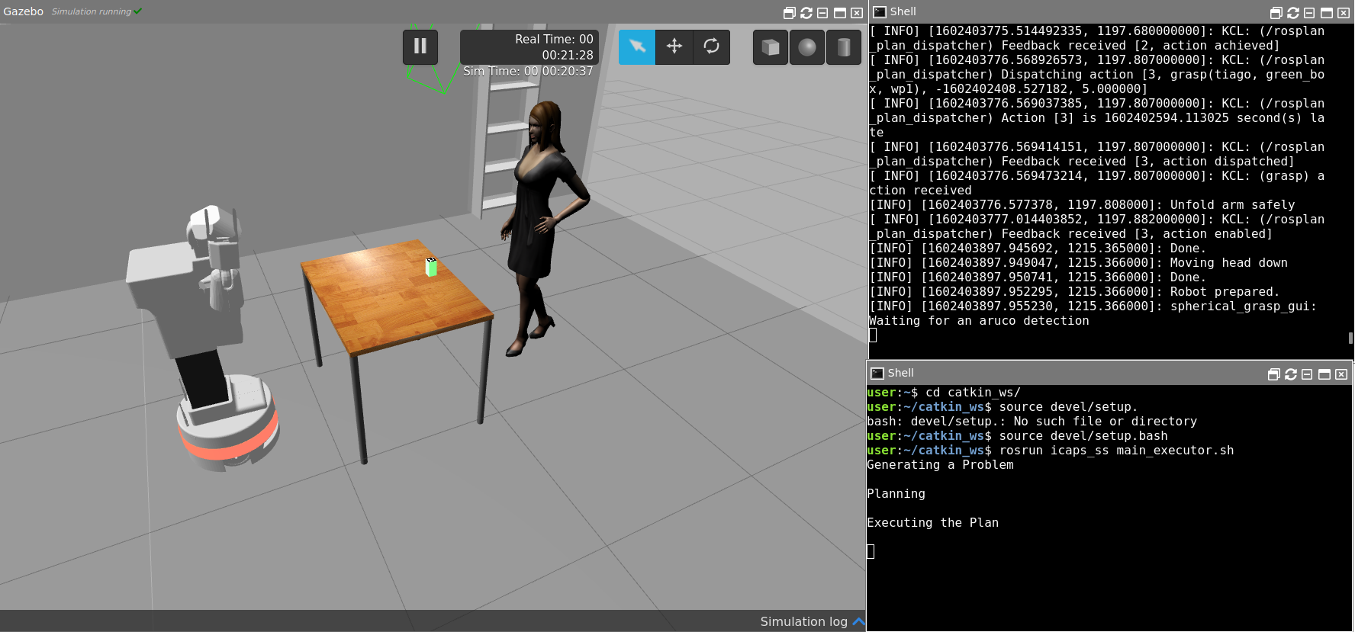The image size is (1355, 632).
Task: Focus the top Shell cursor position
Action: [x=873, y=335]
